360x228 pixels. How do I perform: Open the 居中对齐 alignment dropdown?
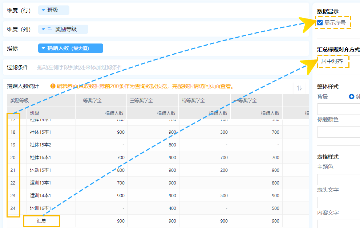[333, 61]
